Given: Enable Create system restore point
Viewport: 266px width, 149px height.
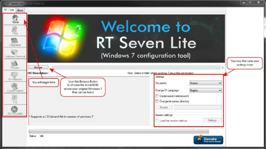Looking at the screenshot, I should (157, 96).
